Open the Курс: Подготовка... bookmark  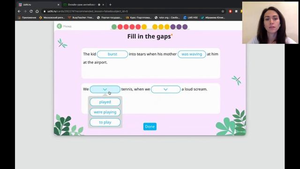pyautogui.click(x=139, y=18)
